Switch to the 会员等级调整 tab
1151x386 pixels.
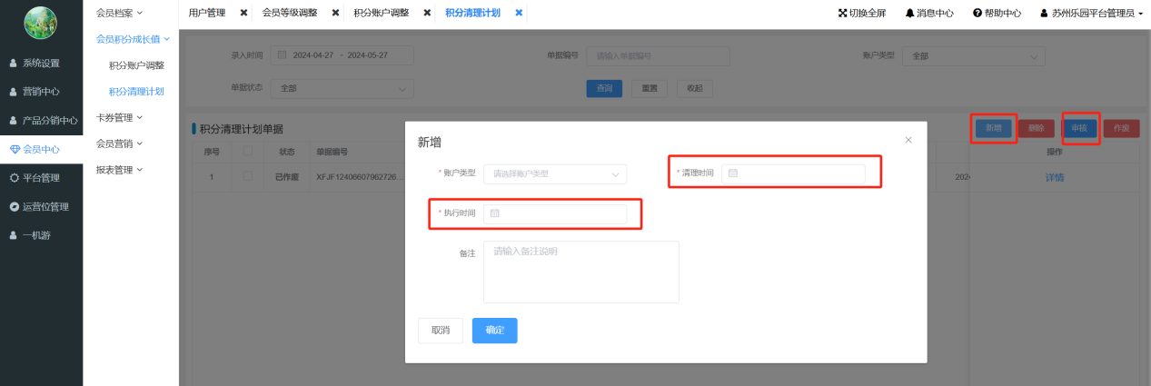(289, 13)
